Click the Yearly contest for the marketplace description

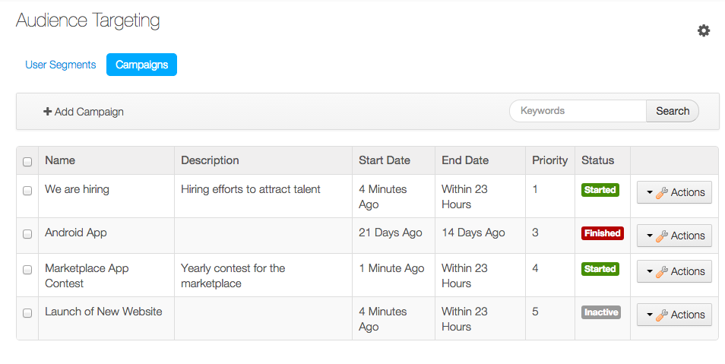233,276
